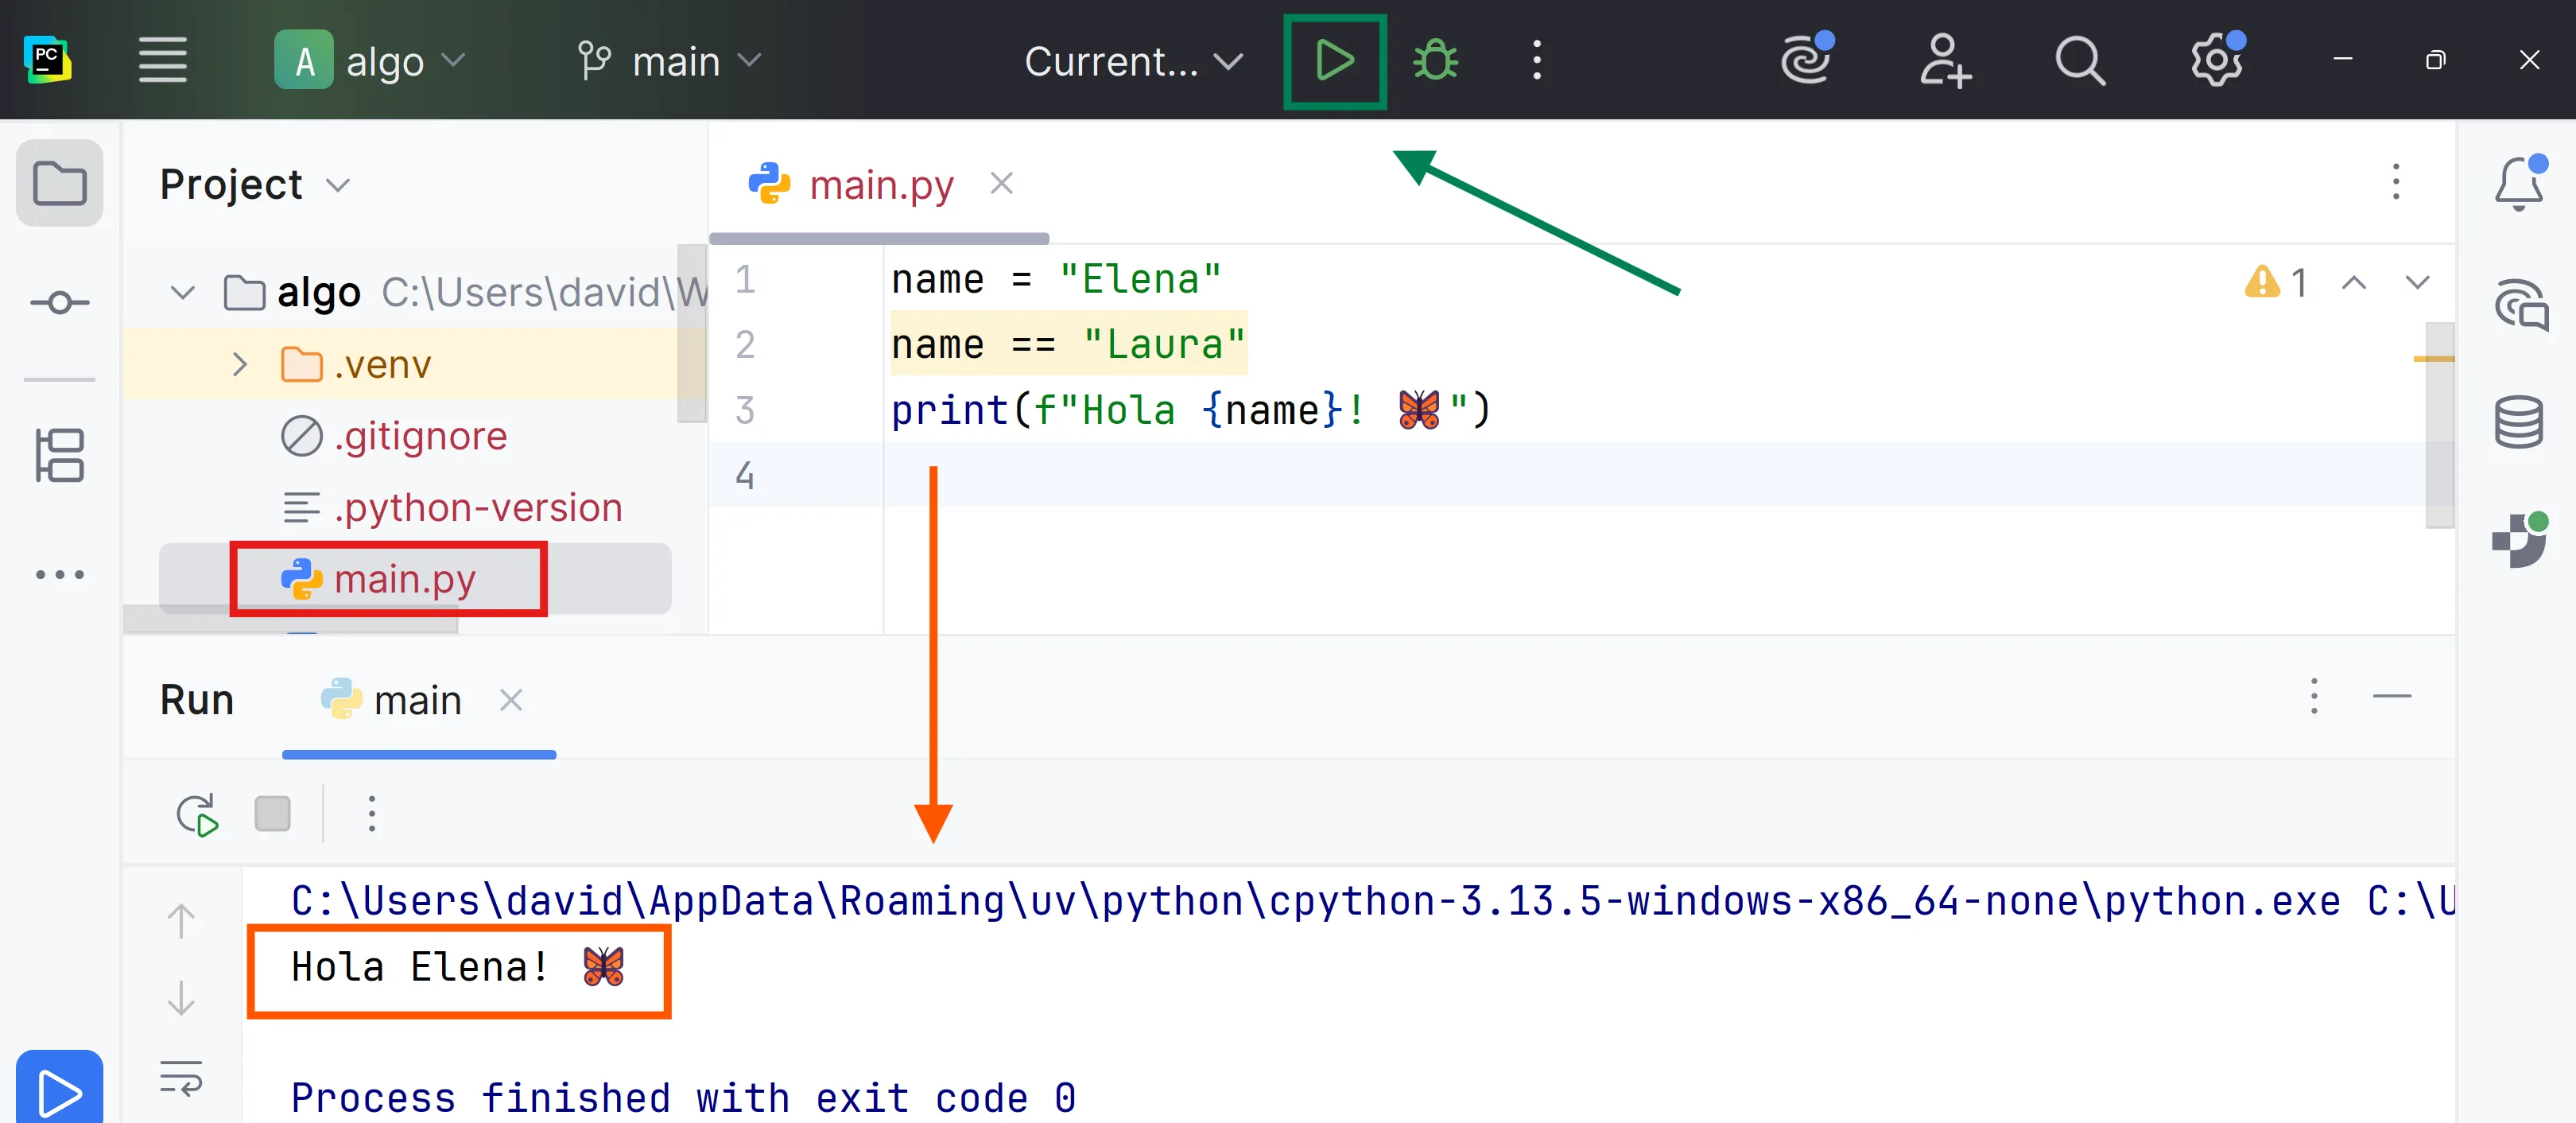2576x1123 pixels.
Task: Click the Search Everywhere magnifier icon
Action: 2079,61
